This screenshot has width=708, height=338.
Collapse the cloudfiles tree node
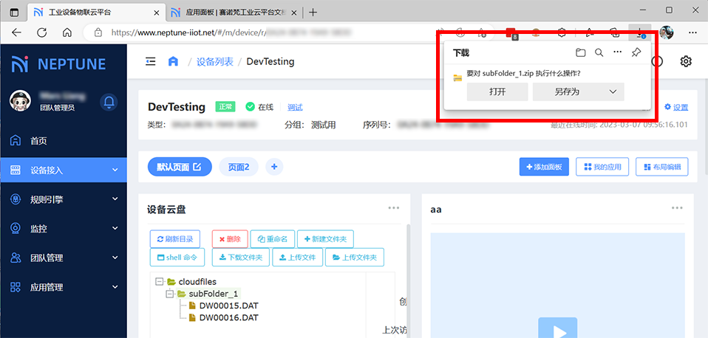pos(160,281)
